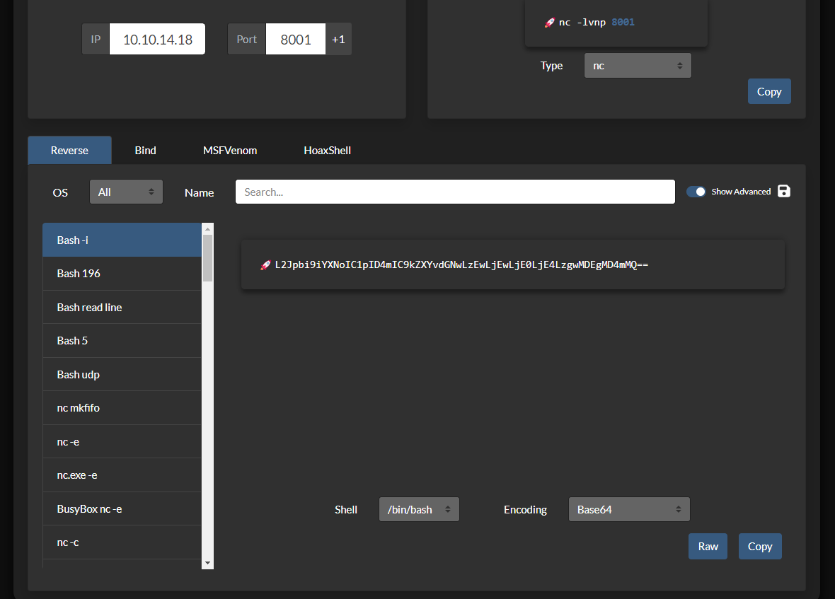This screenshot has width=835, height=599.
Task: Select the Bash -i payload
Action: click(122, 240)
